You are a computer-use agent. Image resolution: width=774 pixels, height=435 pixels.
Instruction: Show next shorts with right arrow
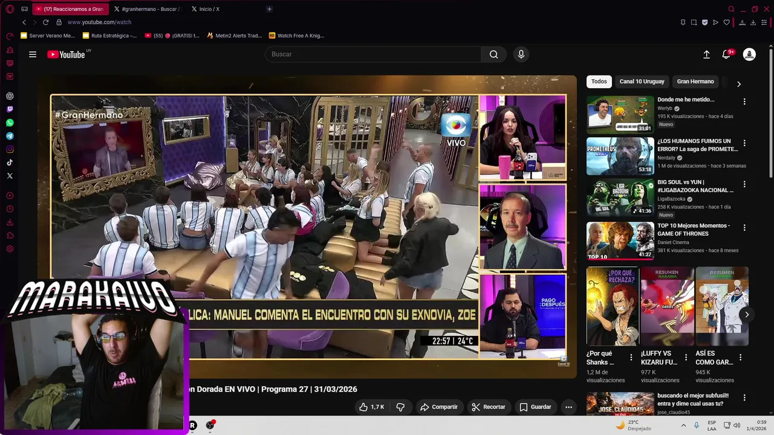(x=747, y=314)
